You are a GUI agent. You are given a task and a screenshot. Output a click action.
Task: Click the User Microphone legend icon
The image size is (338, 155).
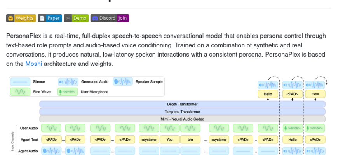click(68, 92)
